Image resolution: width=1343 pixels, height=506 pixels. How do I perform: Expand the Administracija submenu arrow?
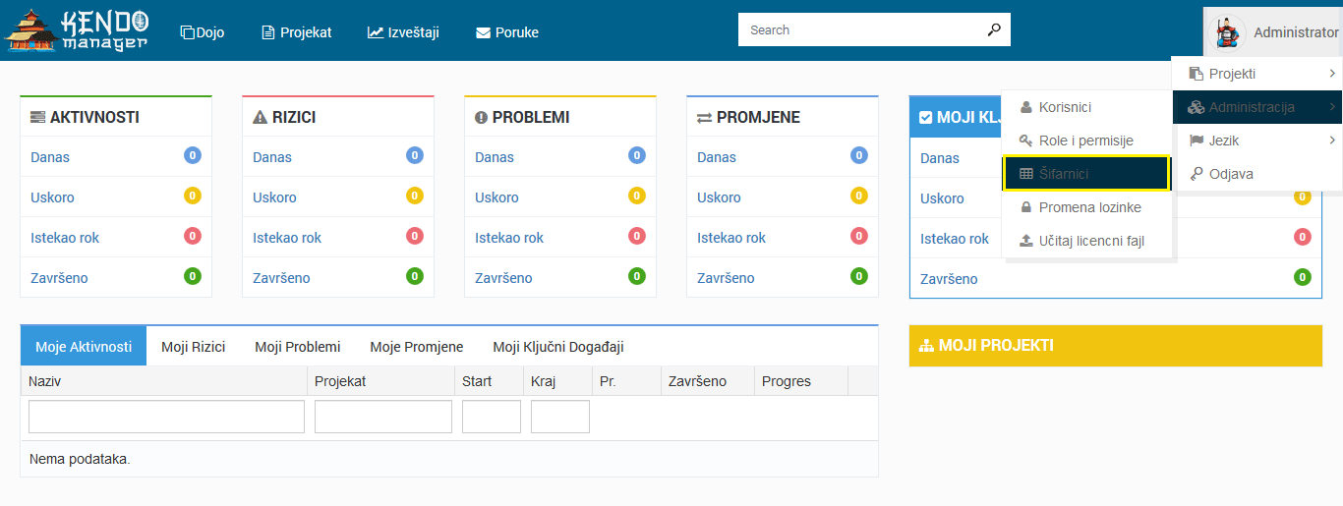pos(1331,107)
